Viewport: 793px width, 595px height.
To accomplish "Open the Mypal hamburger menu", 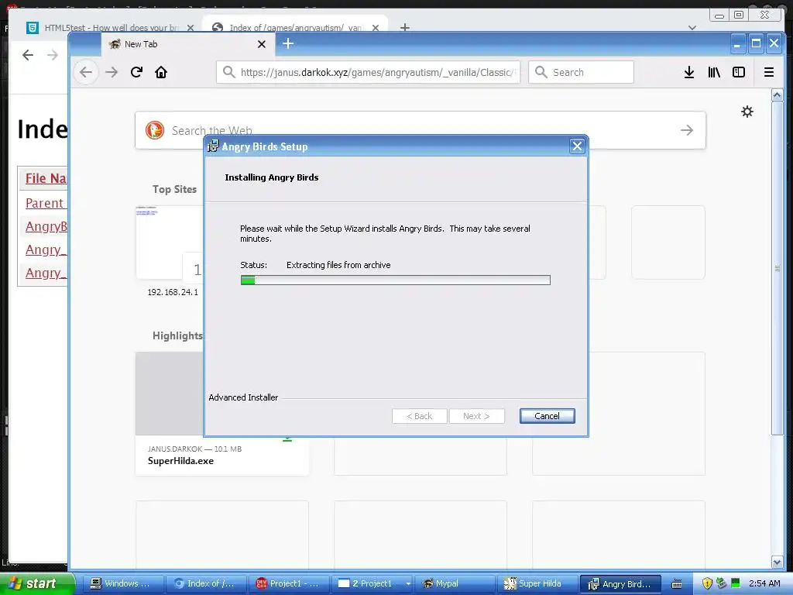I will coord(769,72).
